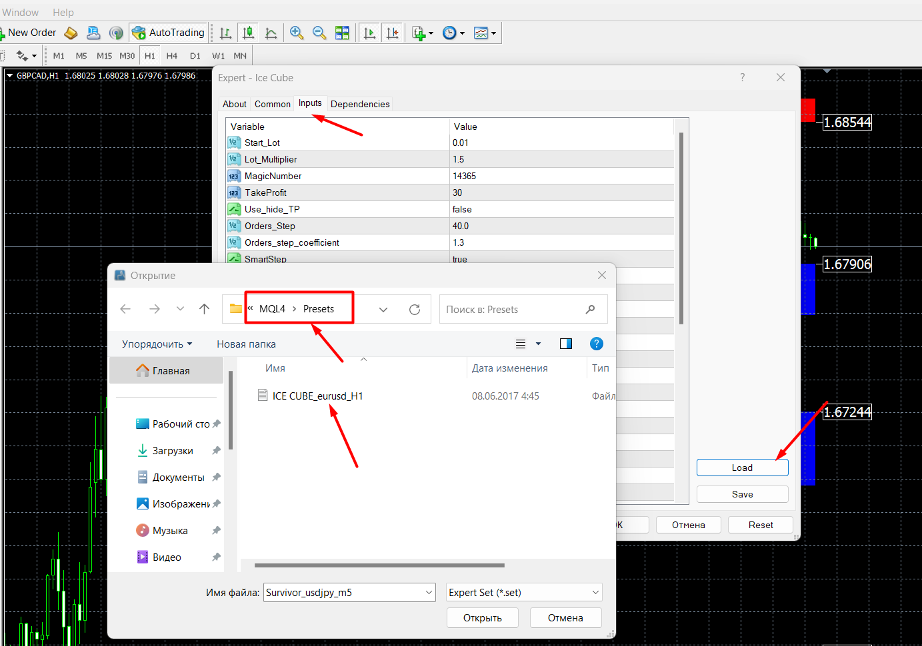Click the help question mark in Expert dialog
Screen dimensions: 922x646
(x=743, y=77)
